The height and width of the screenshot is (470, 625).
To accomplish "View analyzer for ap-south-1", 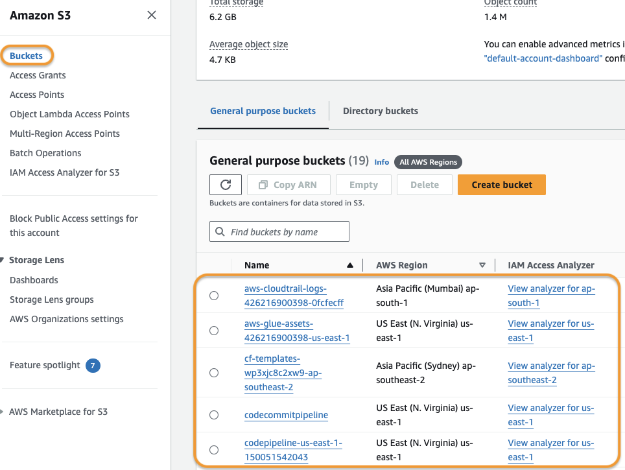I will click(551, 296).
